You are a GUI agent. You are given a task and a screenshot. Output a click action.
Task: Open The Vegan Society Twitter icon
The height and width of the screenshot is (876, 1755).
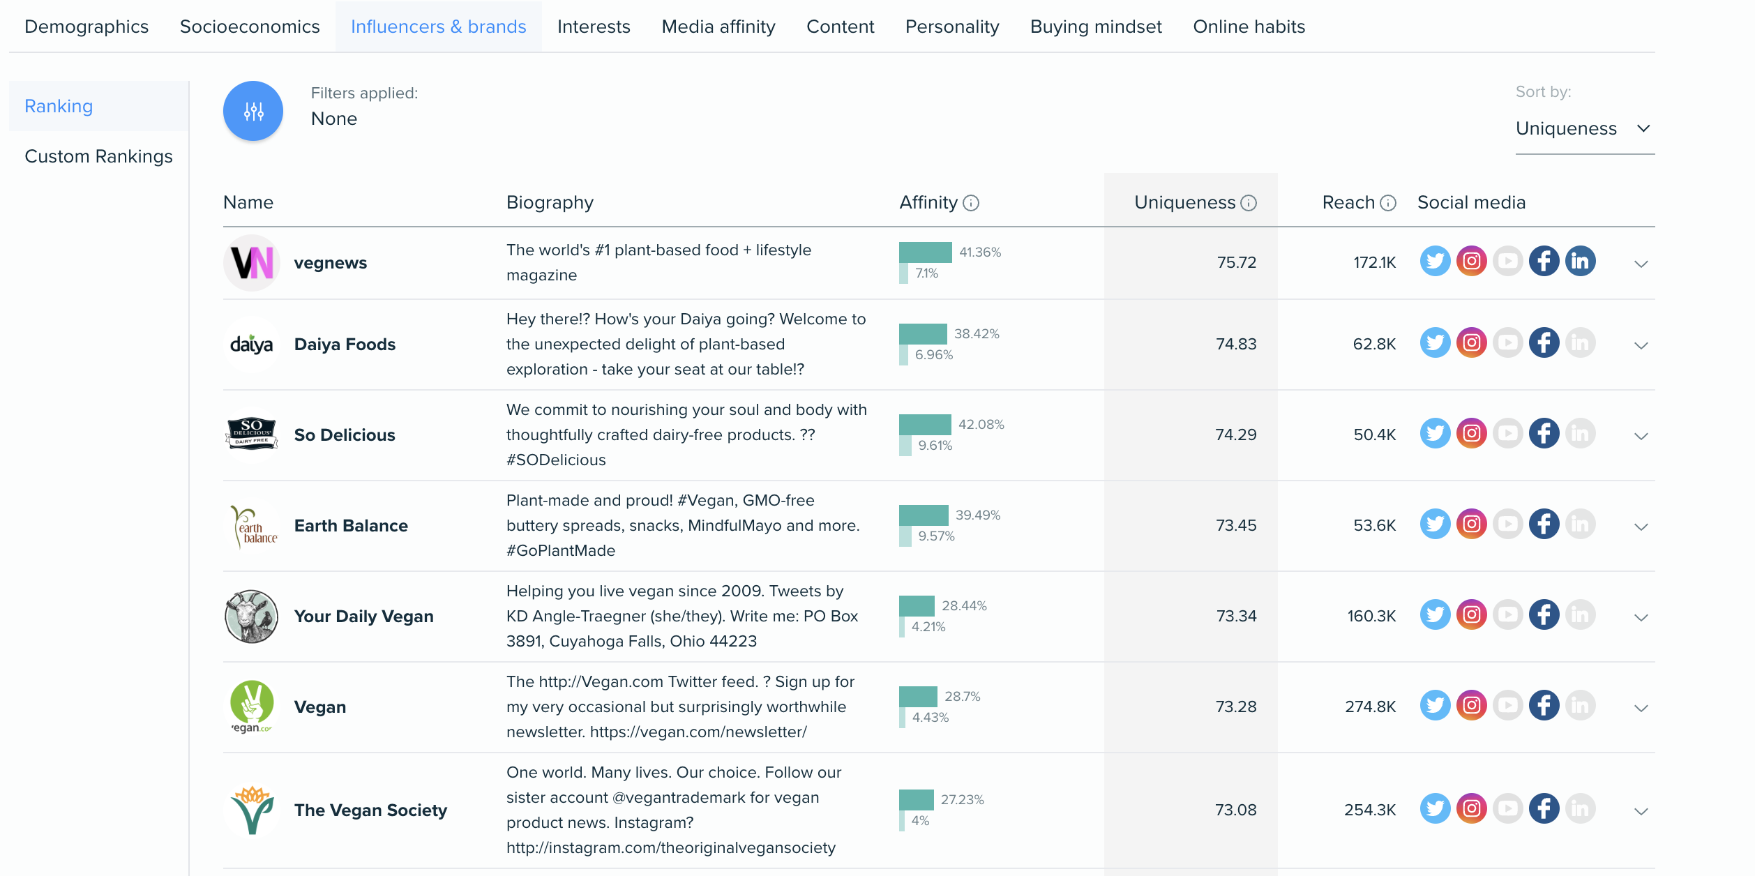[1435, 809]
